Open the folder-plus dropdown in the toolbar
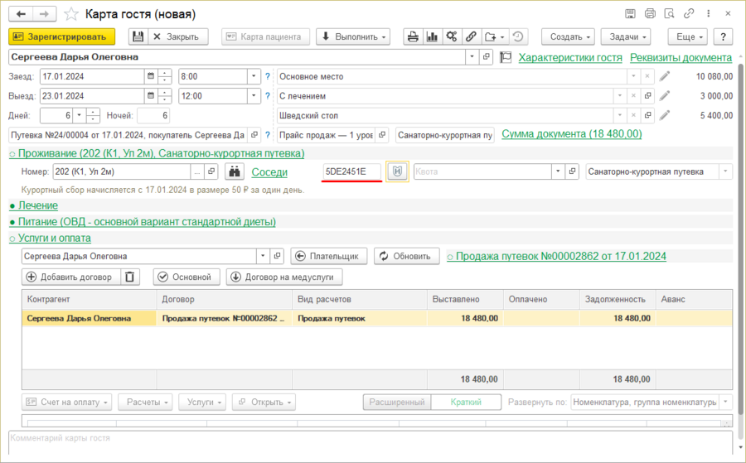The height and width of the screenshot is (463, 746). (494, 36)
